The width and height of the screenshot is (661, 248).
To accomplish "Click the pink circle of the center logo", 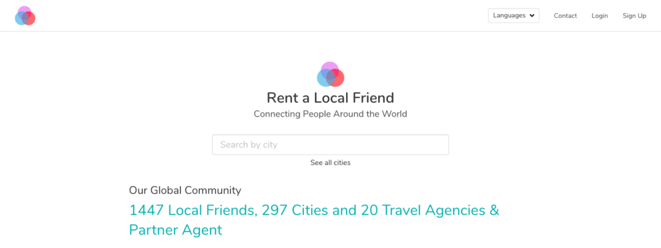I will 330,66.
